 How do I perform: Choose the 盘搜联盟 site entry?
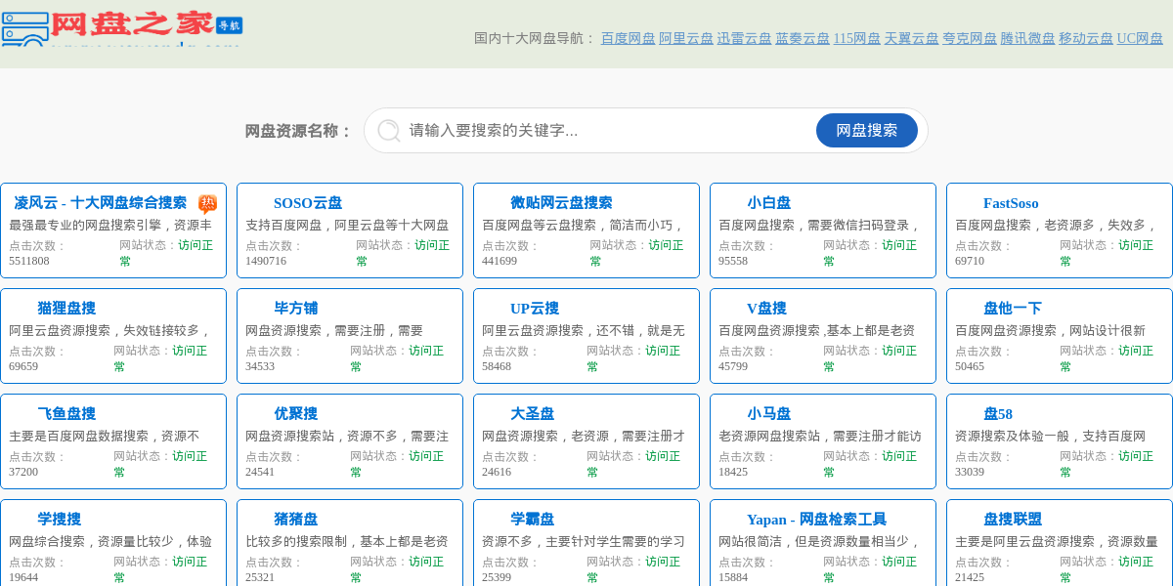1013,520
